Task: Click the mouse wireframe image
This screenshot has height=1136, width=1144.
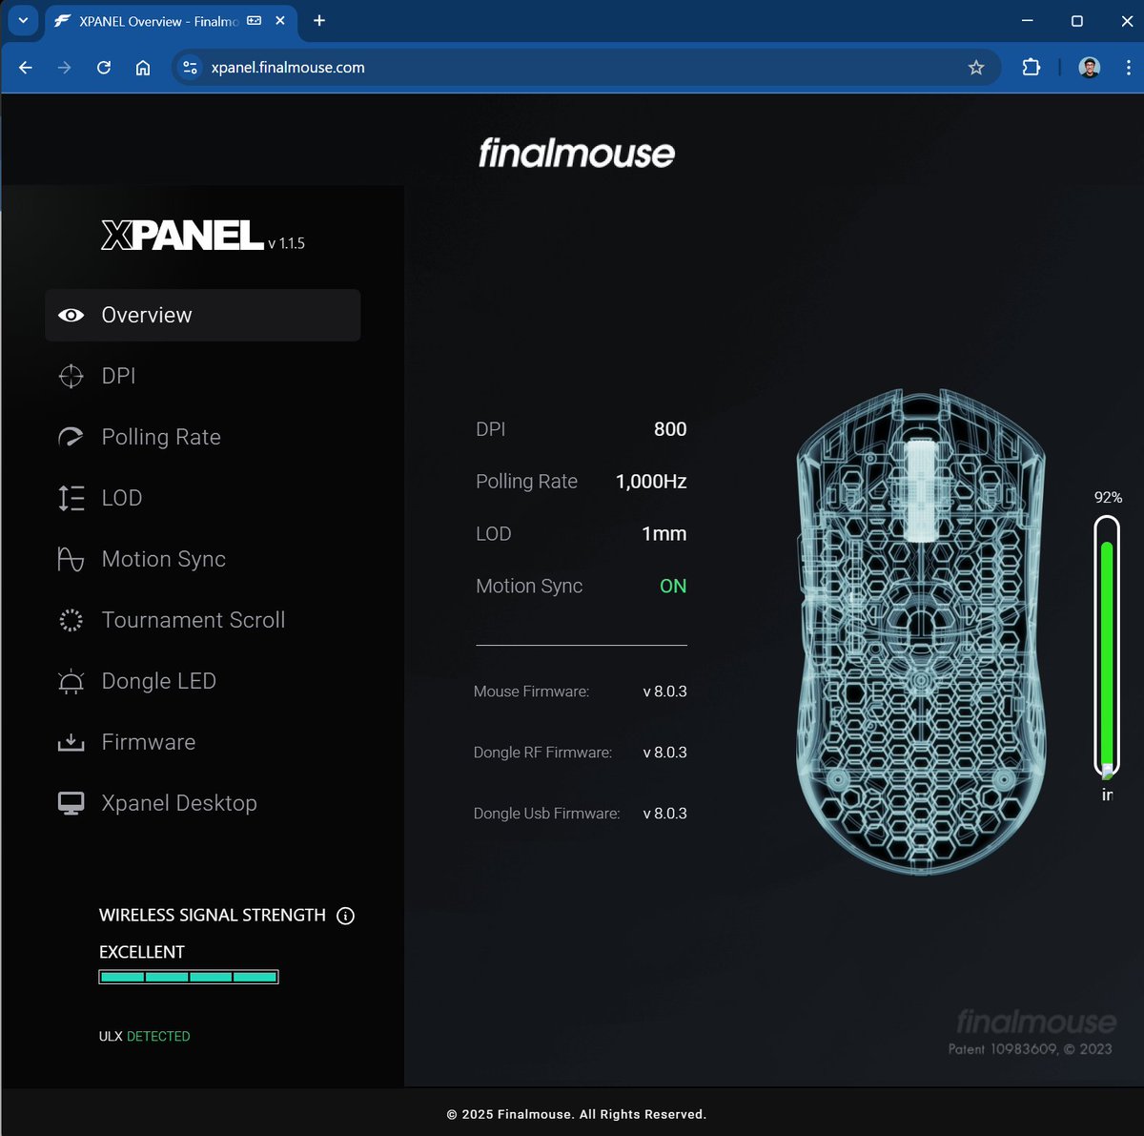Action: pos(921,631)
